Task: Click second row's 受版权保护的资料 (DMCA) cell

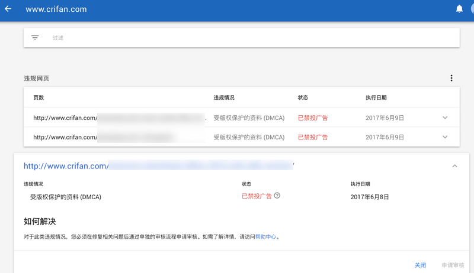Action: (x=249, y=137)
